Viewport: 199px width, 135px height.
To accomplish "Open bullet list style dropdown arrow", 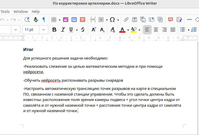I will (x=188, y=30).
